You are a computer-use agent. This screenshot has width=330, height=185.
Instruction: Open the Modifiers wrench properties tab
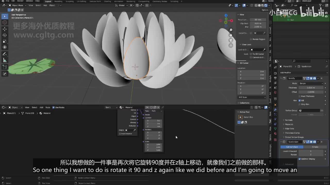pos(275,110)
